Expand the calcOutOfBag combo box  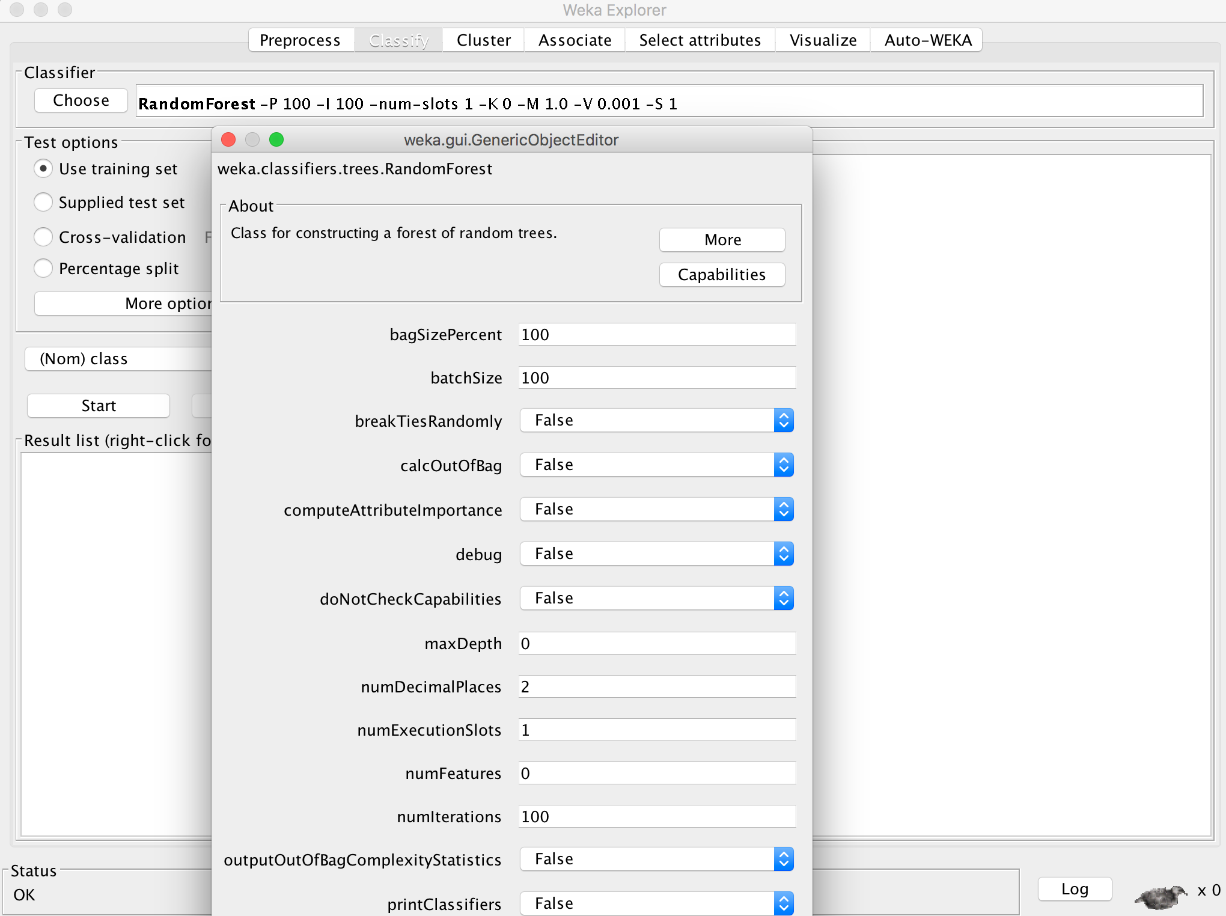[x=783, y=465]
